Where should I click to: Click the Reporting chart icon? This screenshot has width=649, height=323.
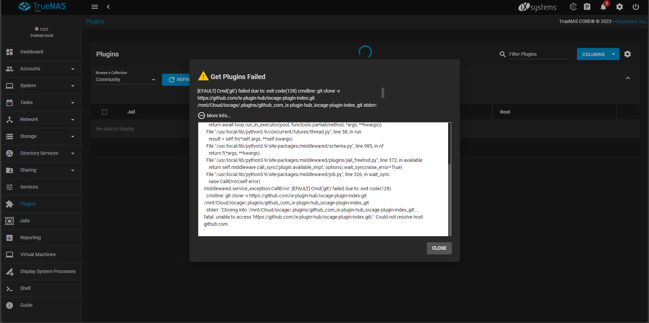(9, 238)
